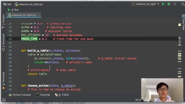Click the columns=actions argument
The image size is (185, 104).
point(46,62)
